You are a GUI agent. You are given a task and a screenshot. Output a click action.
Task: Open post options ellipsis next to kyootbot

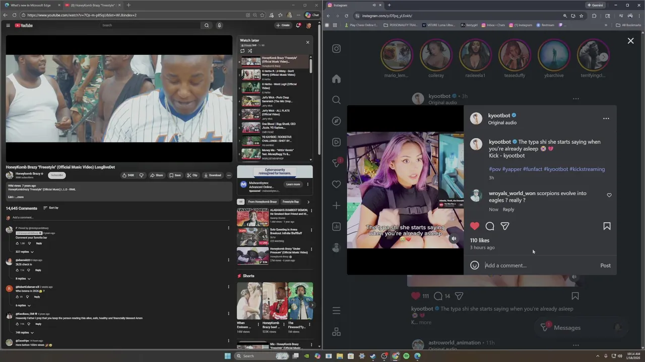[x=606, y=119]
